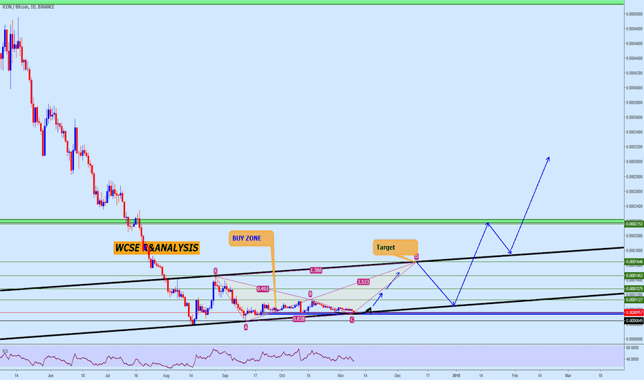Click the 0.491 ratio label
The width and height of the screenshot is (644, 380).
[x=263, y=289]
